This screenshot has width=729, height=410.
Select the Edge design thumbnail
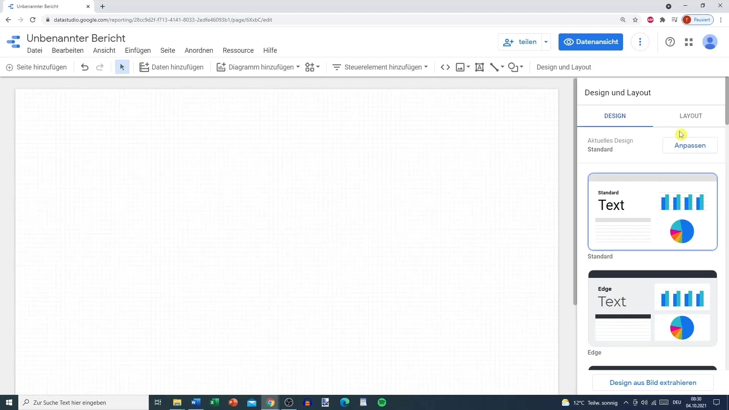(652, 308)
